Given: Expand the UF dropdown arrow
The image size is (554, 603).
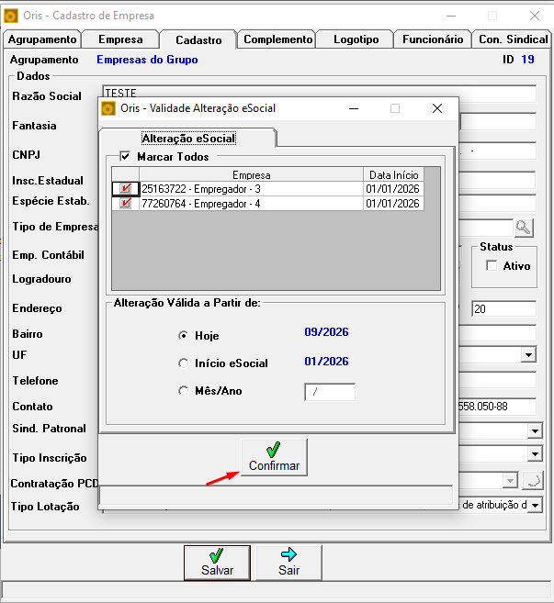Looking at the screenshot, I should (x=528, y=354).
